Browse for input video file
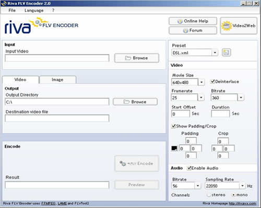 click(137, 58)
